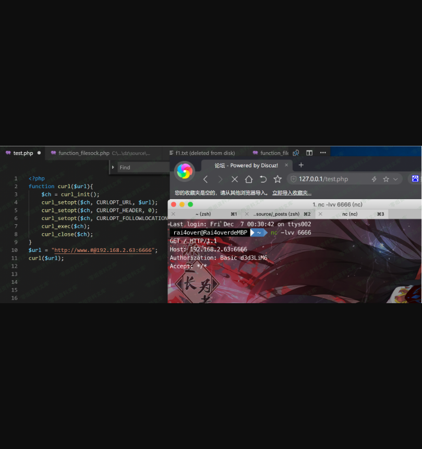Open a new browser tab with the plus button

coord(301,165)
